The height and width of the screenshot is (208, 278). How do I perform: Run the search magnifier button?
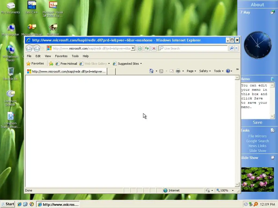pyautogui.click(x=232, y=48)
